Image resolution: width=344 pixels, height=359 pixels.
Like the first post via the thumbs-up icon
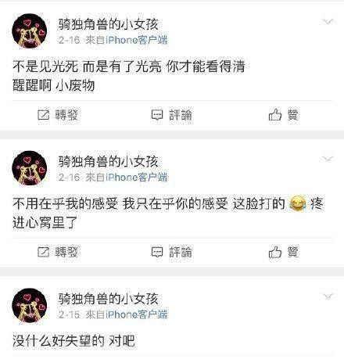(x=275, y=115)
